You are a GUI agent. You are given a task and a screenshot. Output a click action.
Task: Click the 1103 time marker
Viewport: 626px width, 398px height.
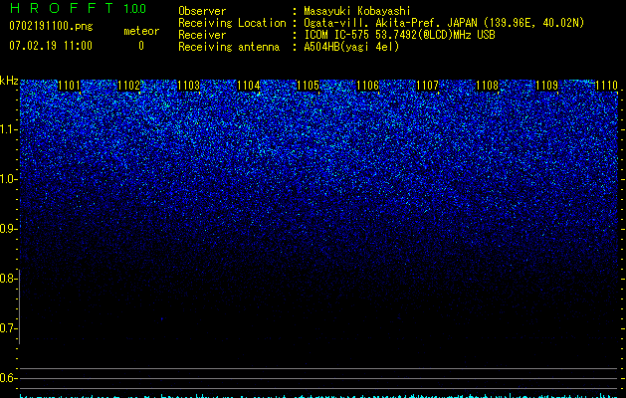(x=188, y=86)
